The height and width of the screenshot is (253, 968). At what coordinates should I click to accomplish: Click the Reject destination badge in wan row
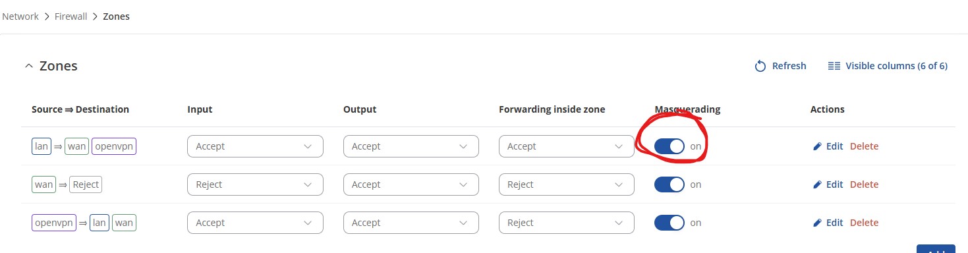[86, 184]
